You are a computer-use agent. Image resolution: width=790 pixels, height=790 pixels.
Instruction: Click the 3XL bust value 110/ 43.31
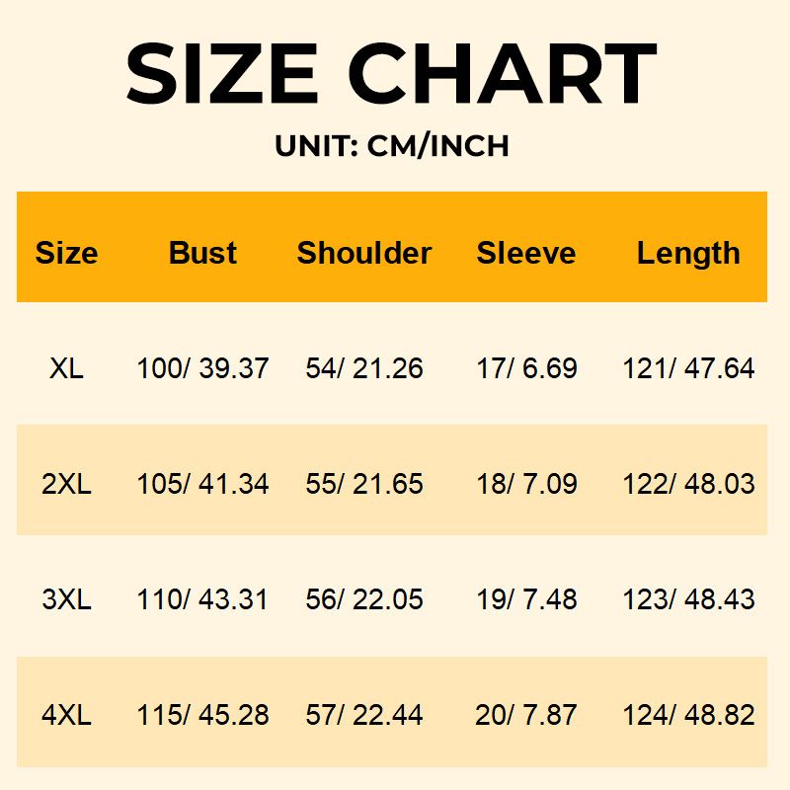[x=202, y=599]
